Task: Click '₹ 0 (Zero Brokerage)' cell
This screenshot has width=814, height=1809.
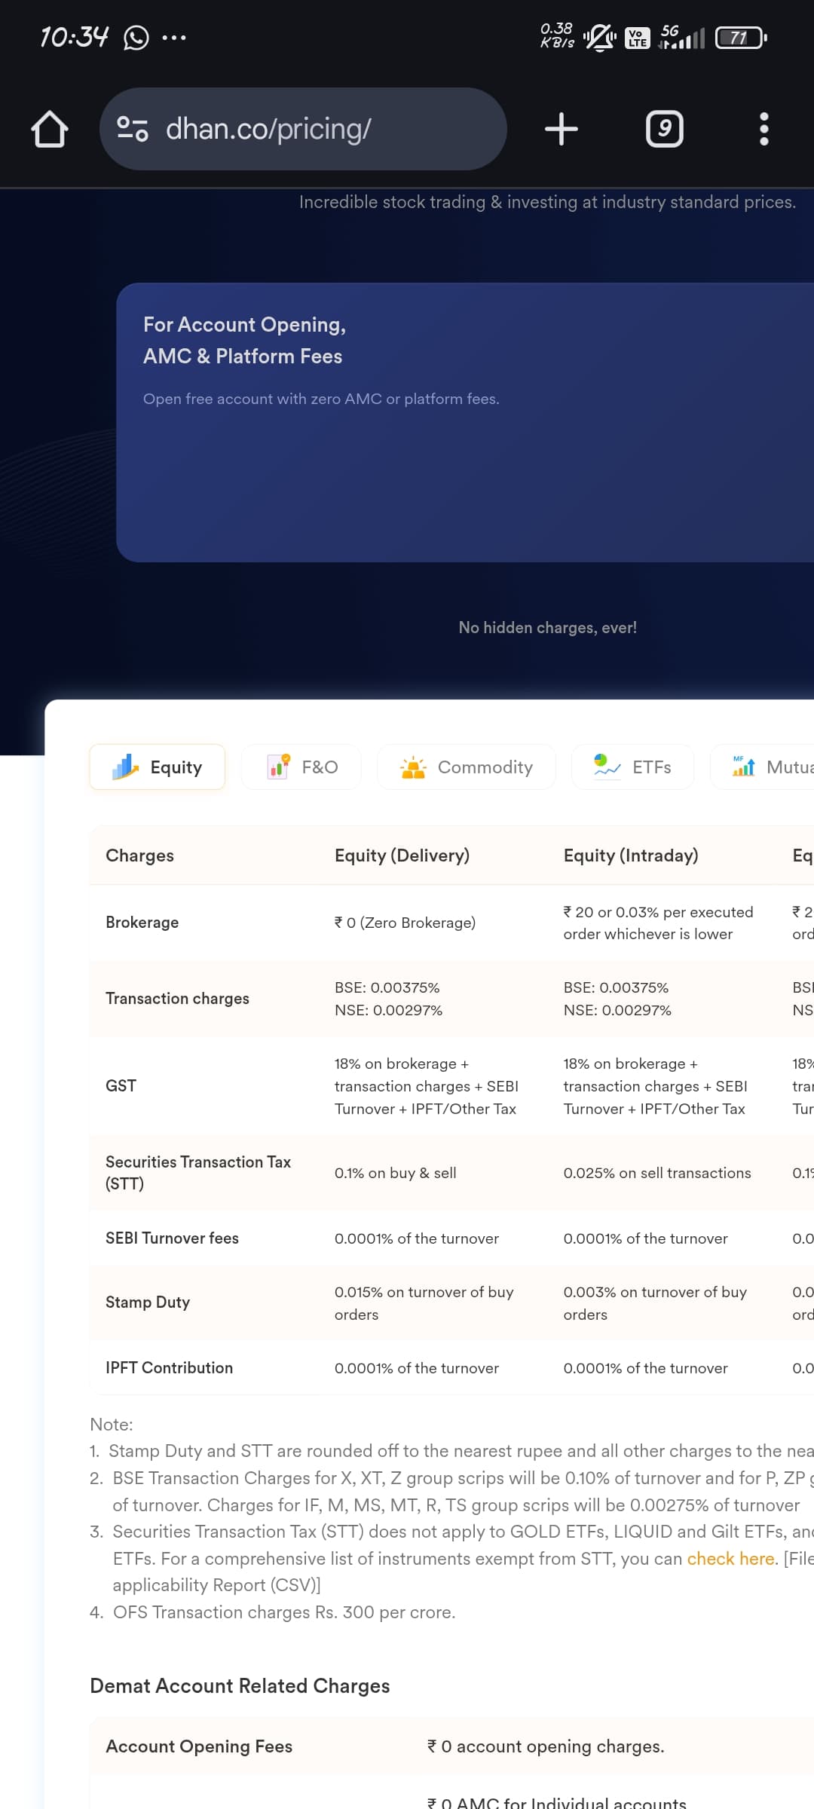Action: tap(405, 923)
